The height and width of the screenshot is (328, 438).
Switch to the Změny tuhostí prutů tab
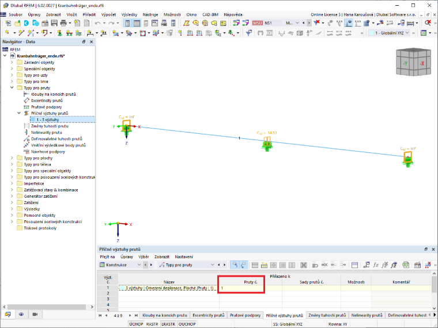click(327, 315)
